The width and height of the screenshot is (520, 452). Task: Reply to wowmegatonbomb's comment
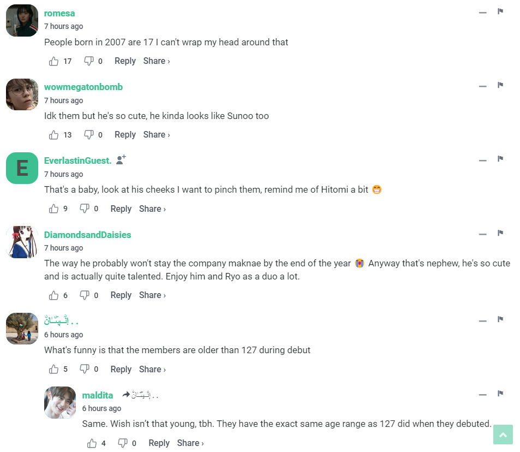coord(125,135)
